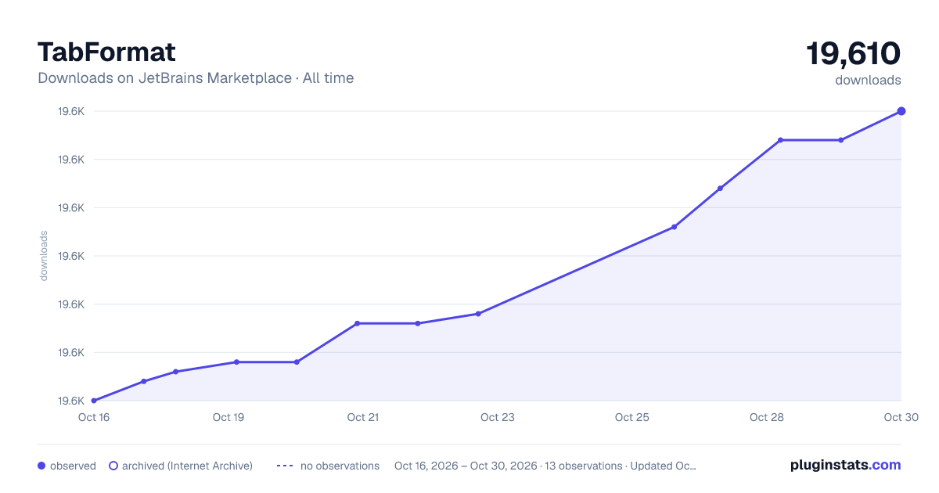
Task: Click the Oct 30 axis label
Action: coord(900,417)
